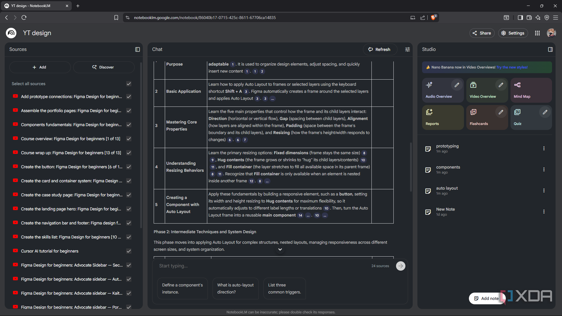Uncheck Components fundamentals source checkbox

[129, 125]
